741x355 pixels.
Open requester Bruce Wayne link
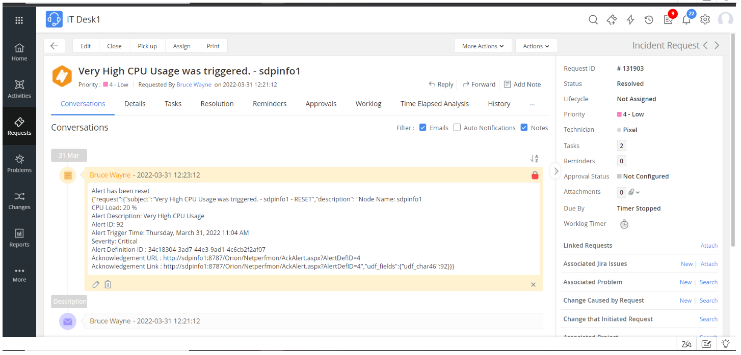coord(194,84)
